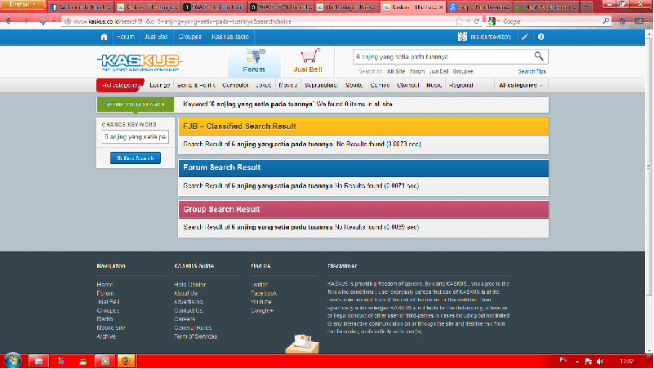Screen dimensions: 654x369
Task: Open the Windows Start button
Action: pyautogui.click(x=12, y=361)
